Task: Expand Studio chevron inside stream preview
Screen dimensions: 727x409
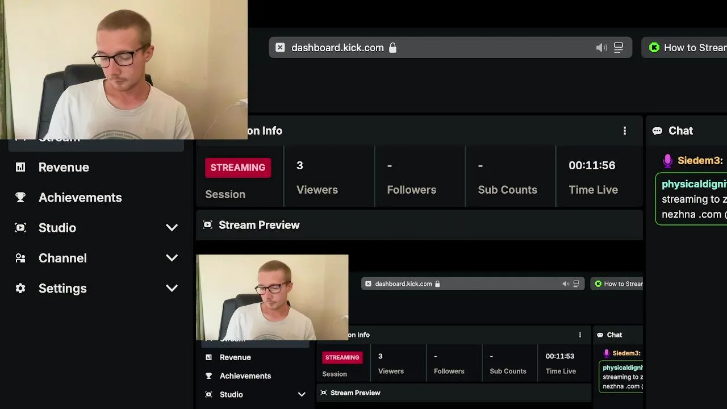Action: tap(302, 394)
